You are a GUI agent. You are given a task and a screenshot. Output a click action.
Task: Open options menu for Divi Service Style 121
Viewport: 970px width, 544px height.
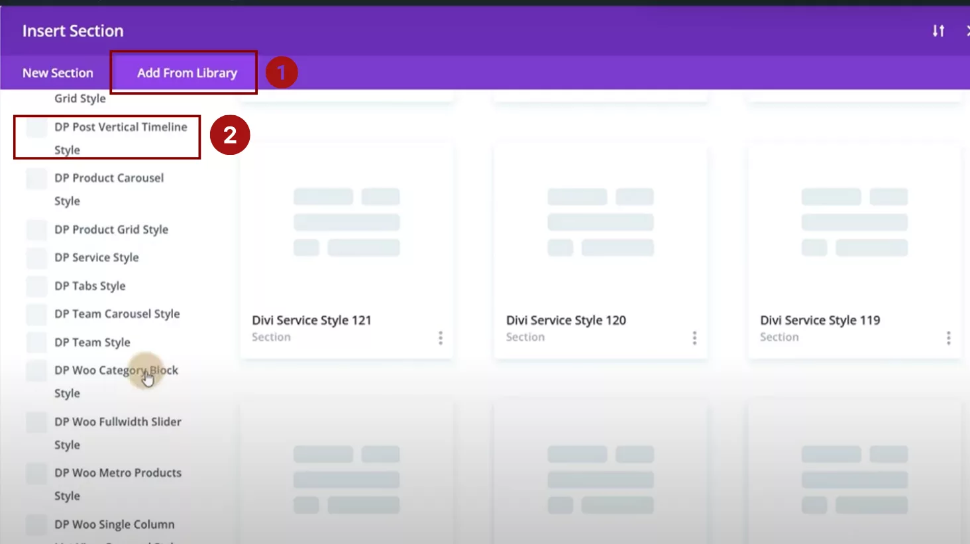(441, 338)
